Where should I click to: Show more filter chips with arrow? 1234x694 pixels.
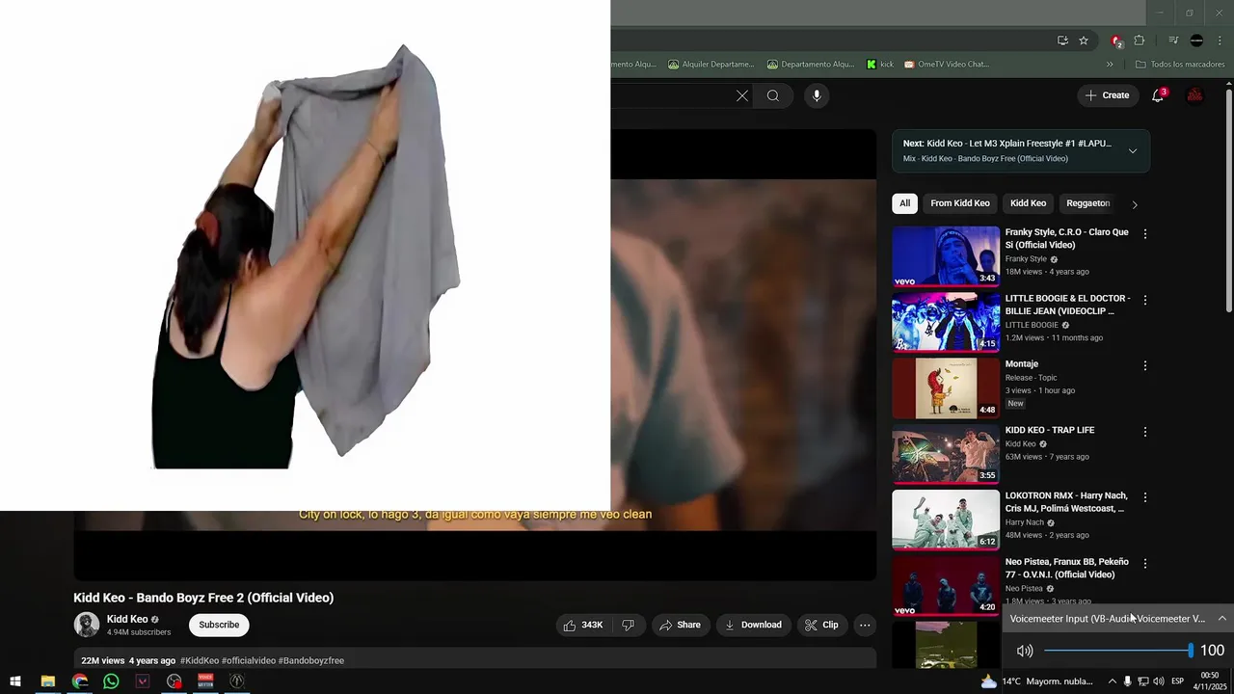(1135, 204)
